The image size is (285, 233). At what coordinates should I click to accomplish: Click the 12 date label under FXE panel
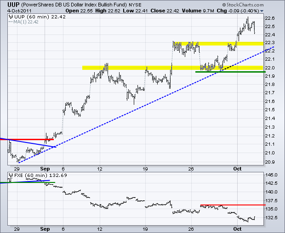100,229
